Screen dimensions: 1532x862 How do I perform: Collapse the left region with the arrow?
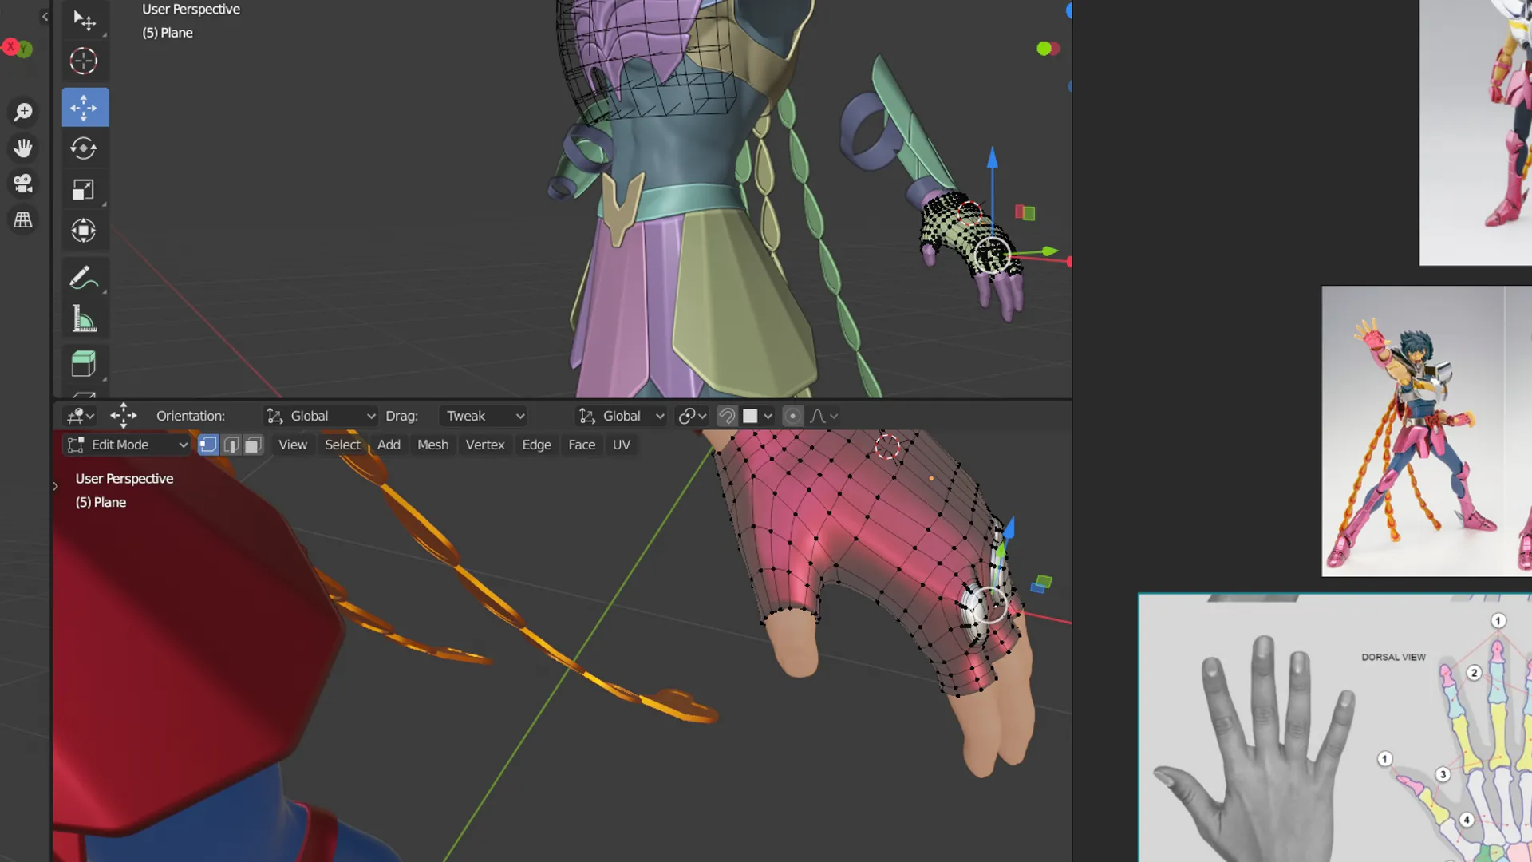click(x=45, y=16)
